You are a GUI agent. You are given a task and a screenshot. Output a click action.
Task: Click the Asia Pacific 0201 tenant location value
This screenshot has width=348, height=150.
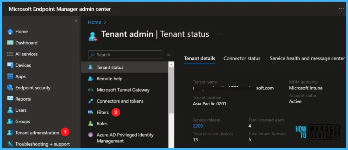(x=209, y=104)
